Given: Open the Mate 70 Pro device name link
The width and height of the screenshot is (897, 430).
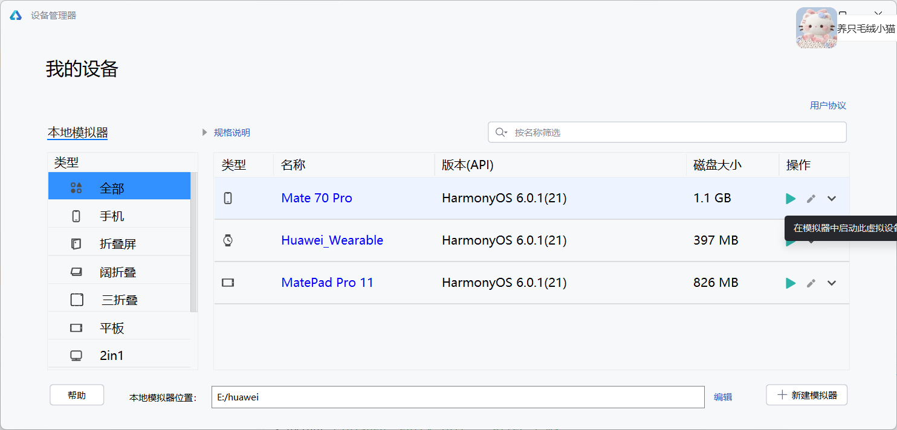Looking at the screenshot, I should (317, 198).
